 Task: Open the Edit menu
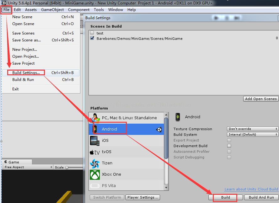point(17,10)
